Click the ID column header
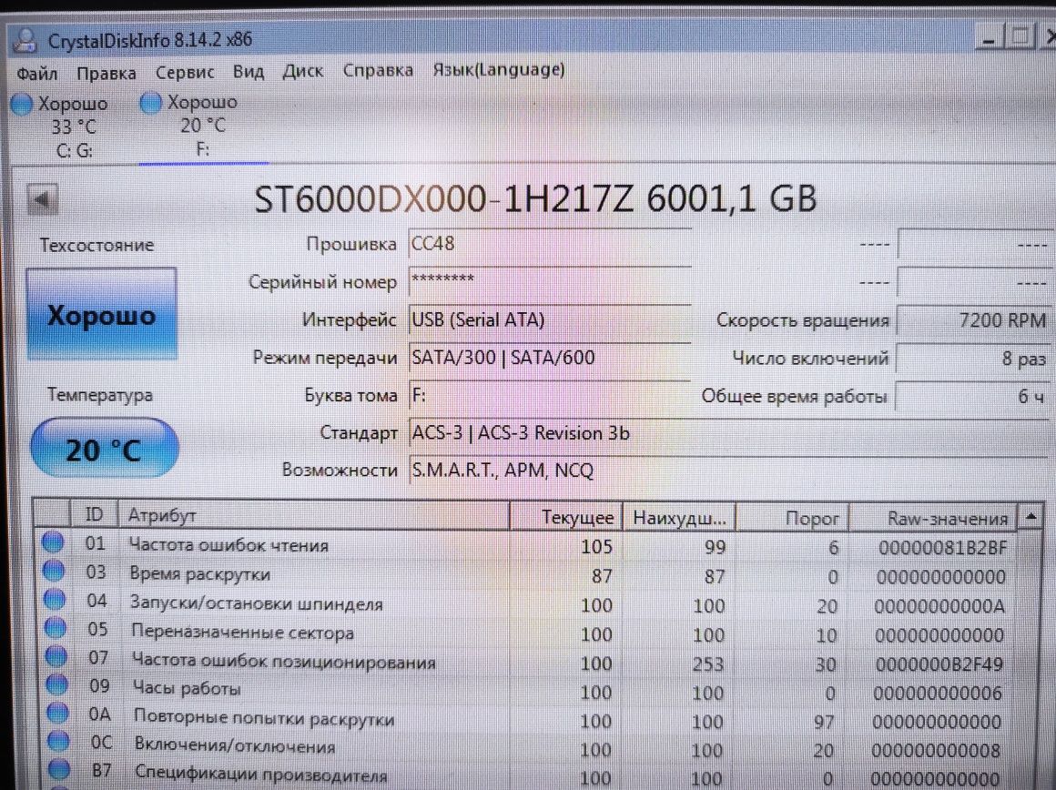 95,515
